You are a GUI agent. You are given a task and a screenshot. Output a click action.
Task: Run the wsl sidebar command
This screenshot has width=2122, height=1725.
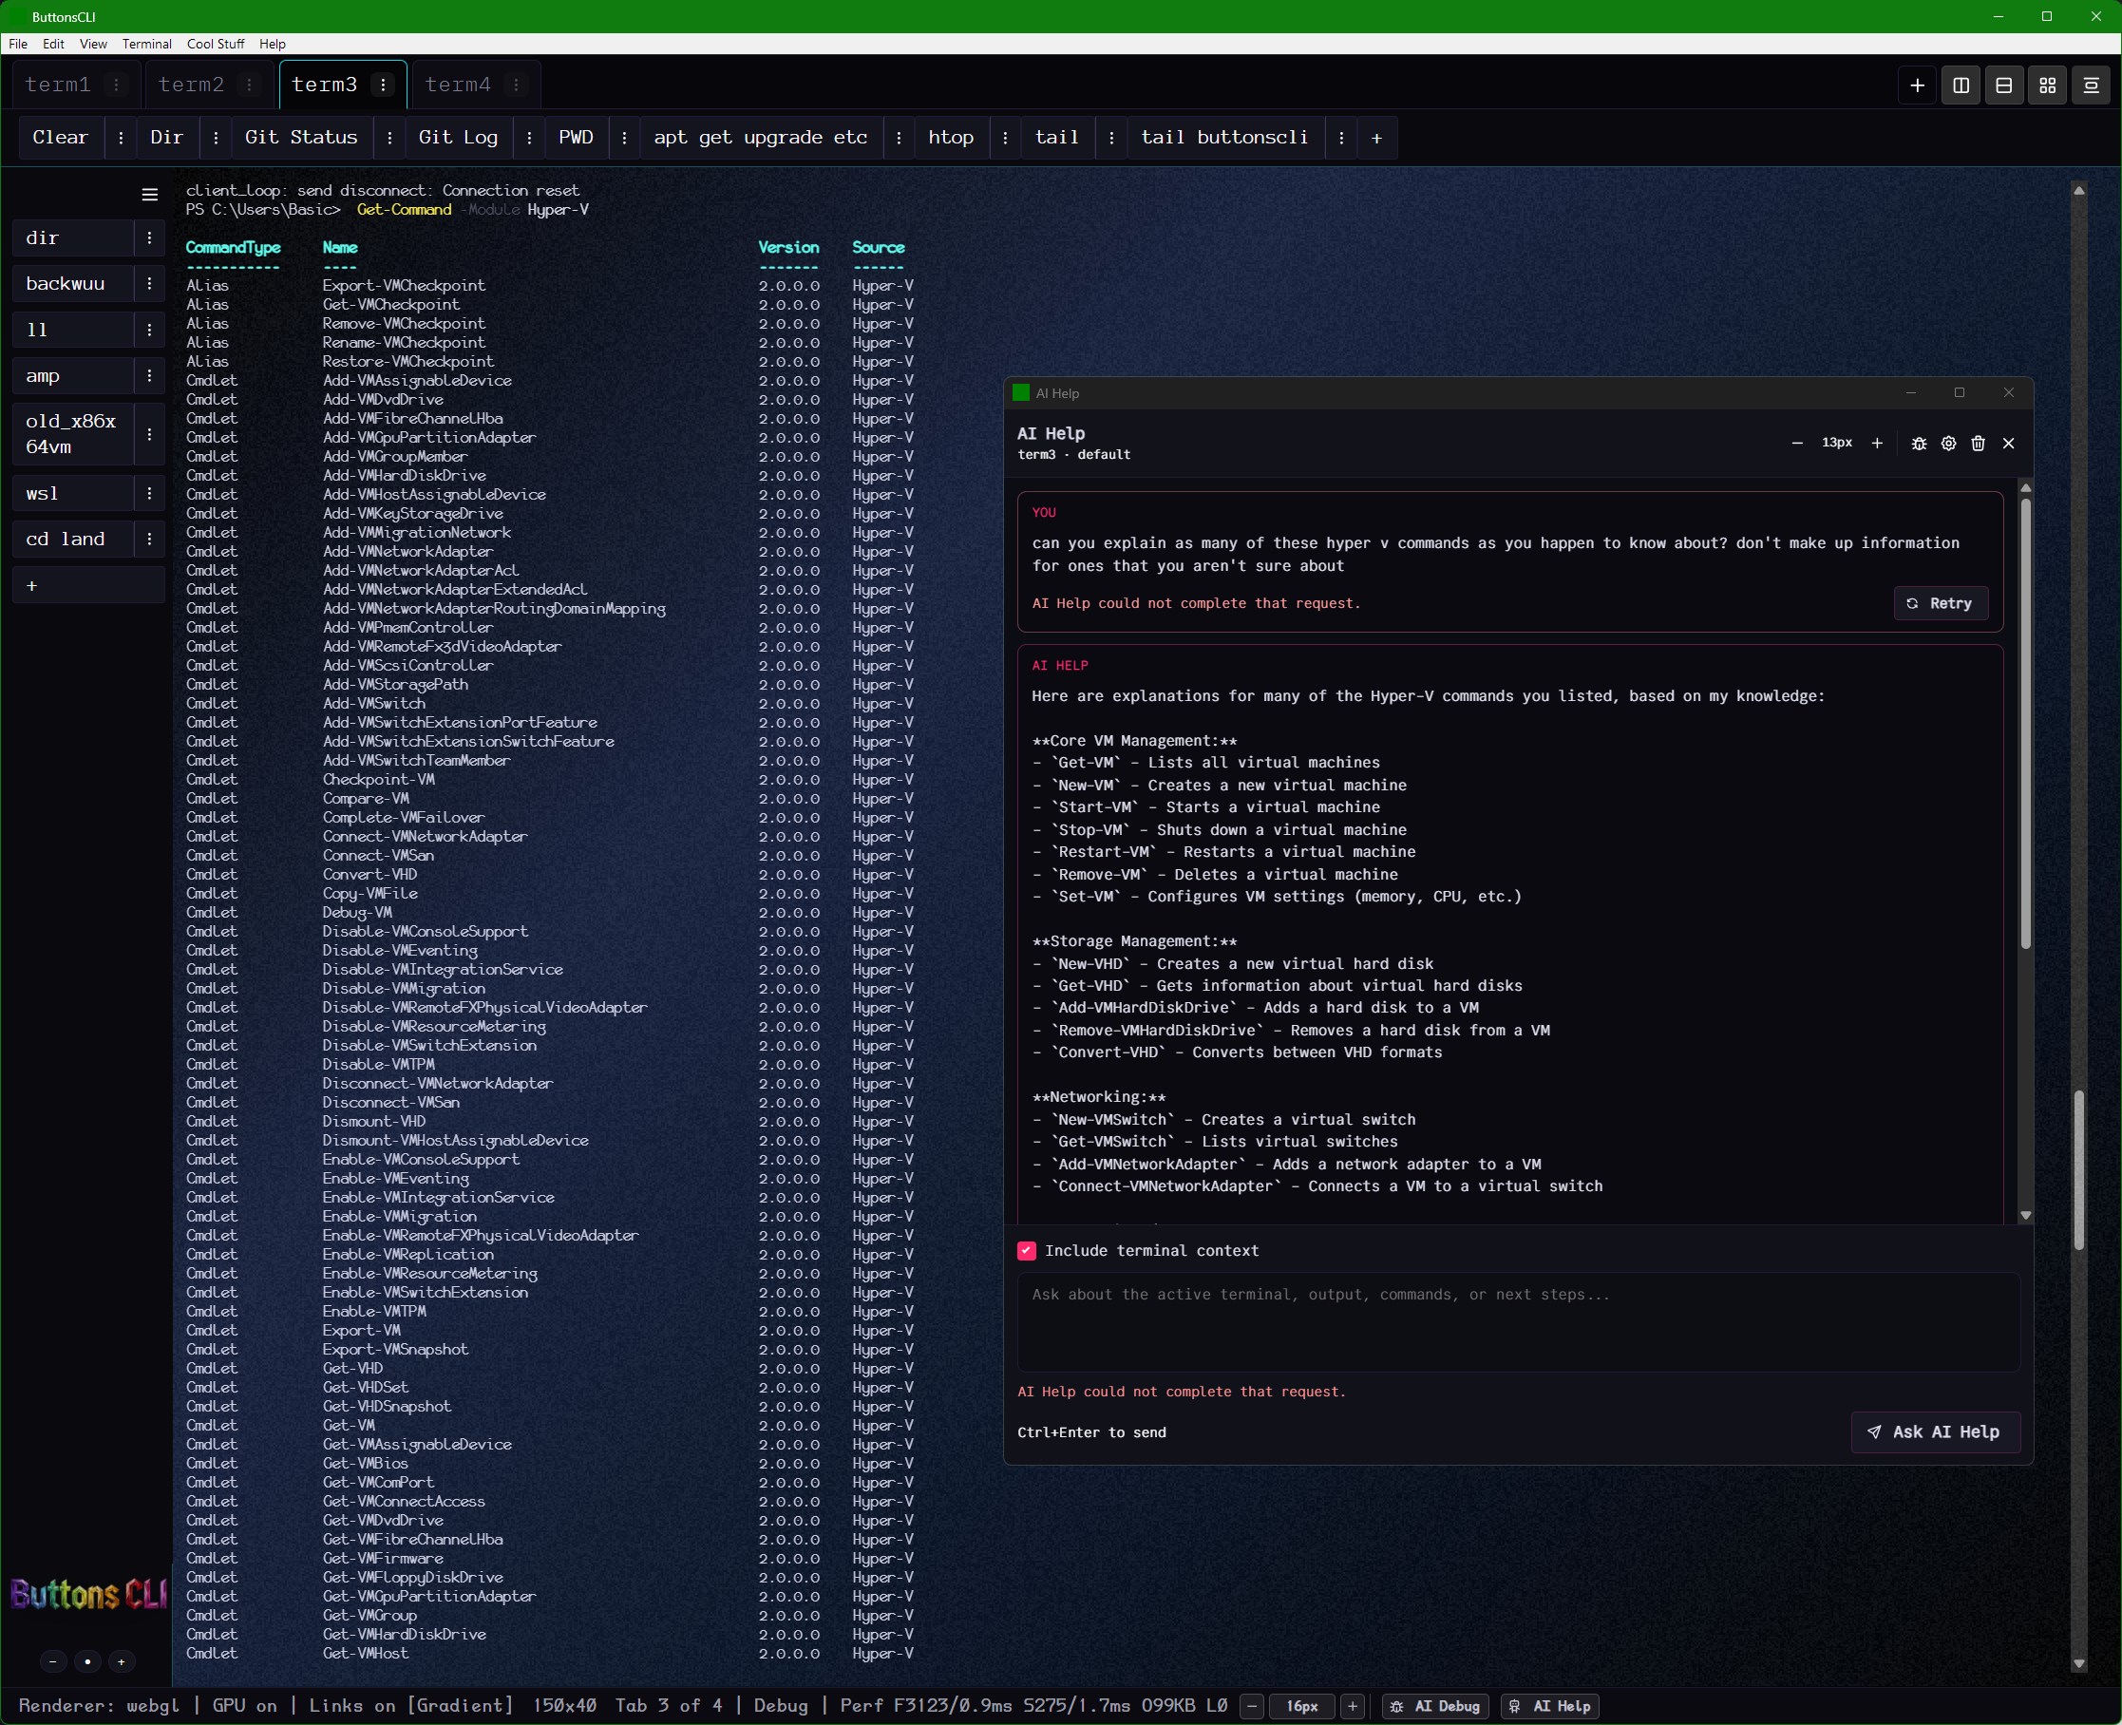click(73, 494)
